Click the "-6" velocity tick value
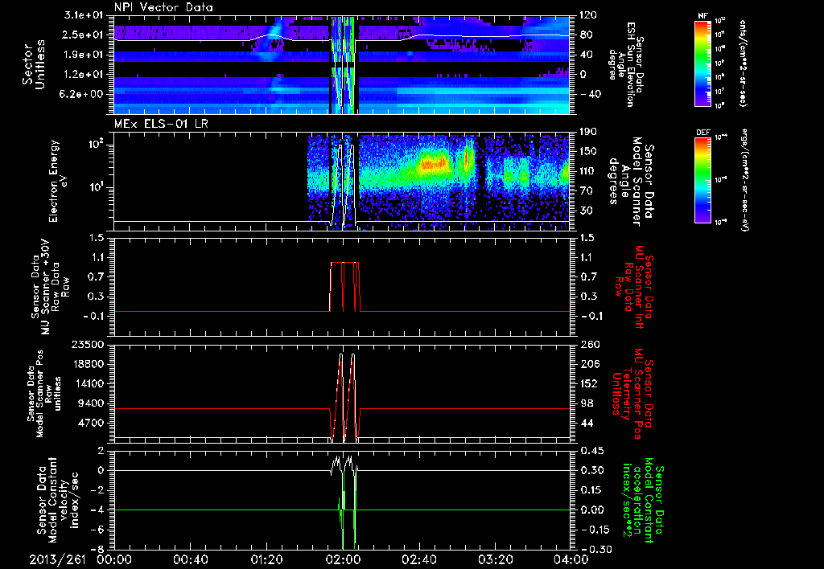This screenshot has height=569, width=824. 98,530
